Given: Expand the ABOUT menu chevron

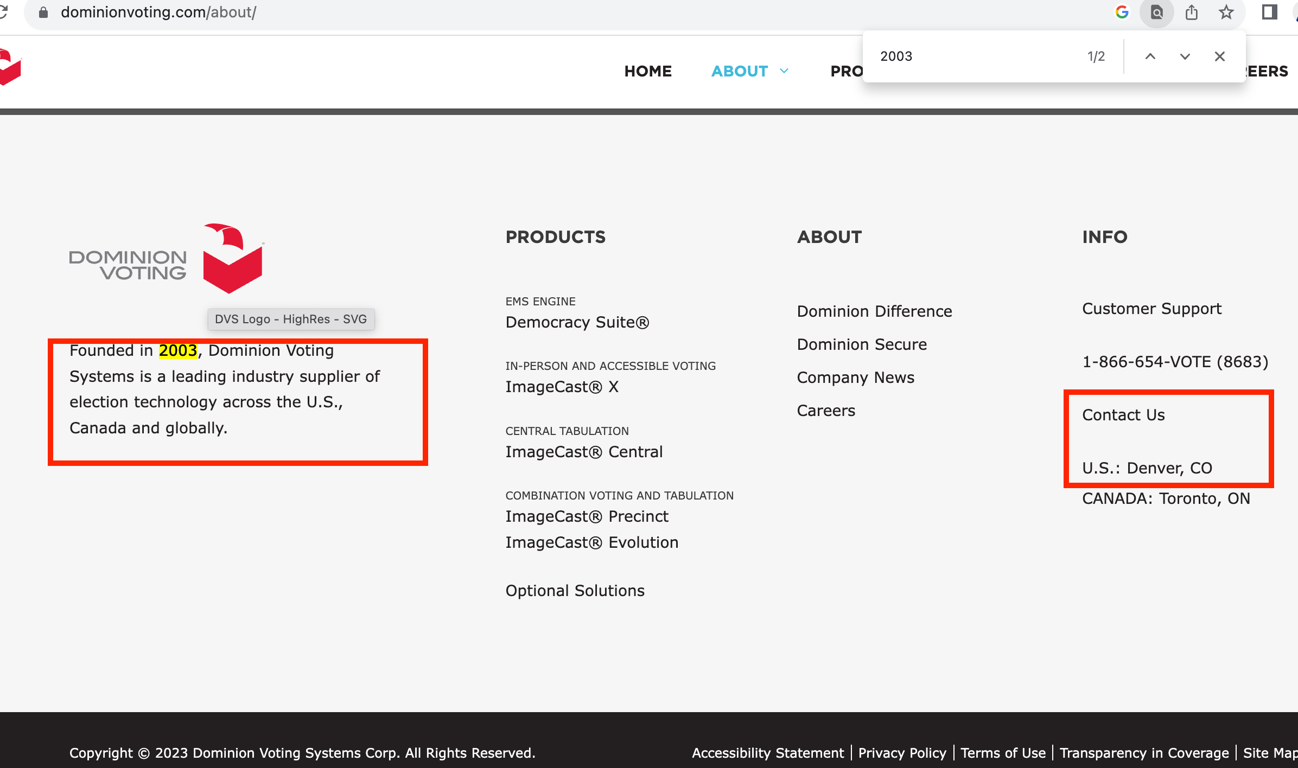Looking at the screenshot, I should pyautogui.click(x=784, y=71).
